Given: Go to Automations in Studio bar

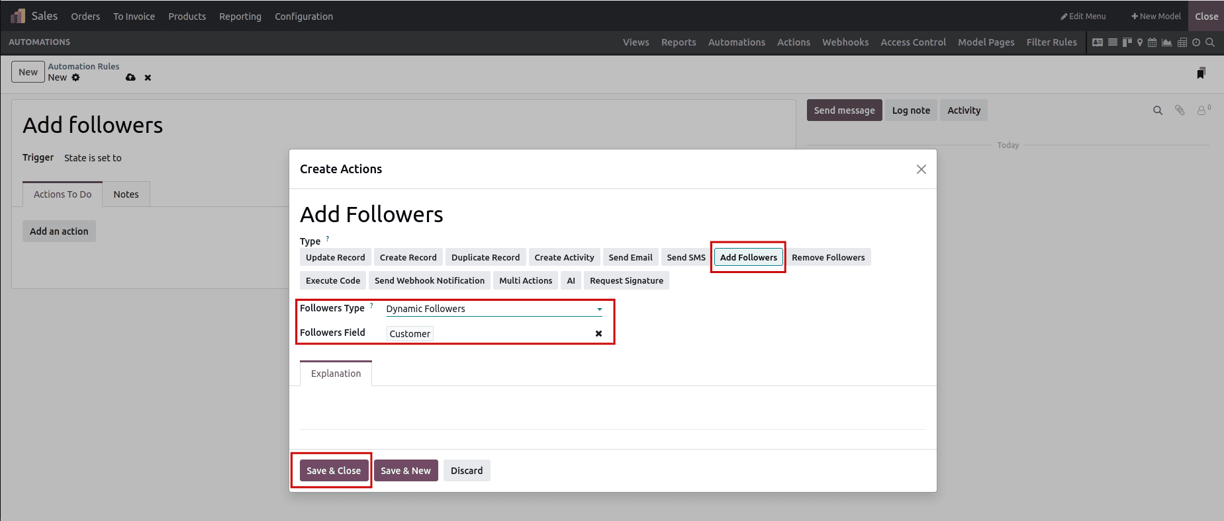Looking at the screenshot, I should (737, 42).
